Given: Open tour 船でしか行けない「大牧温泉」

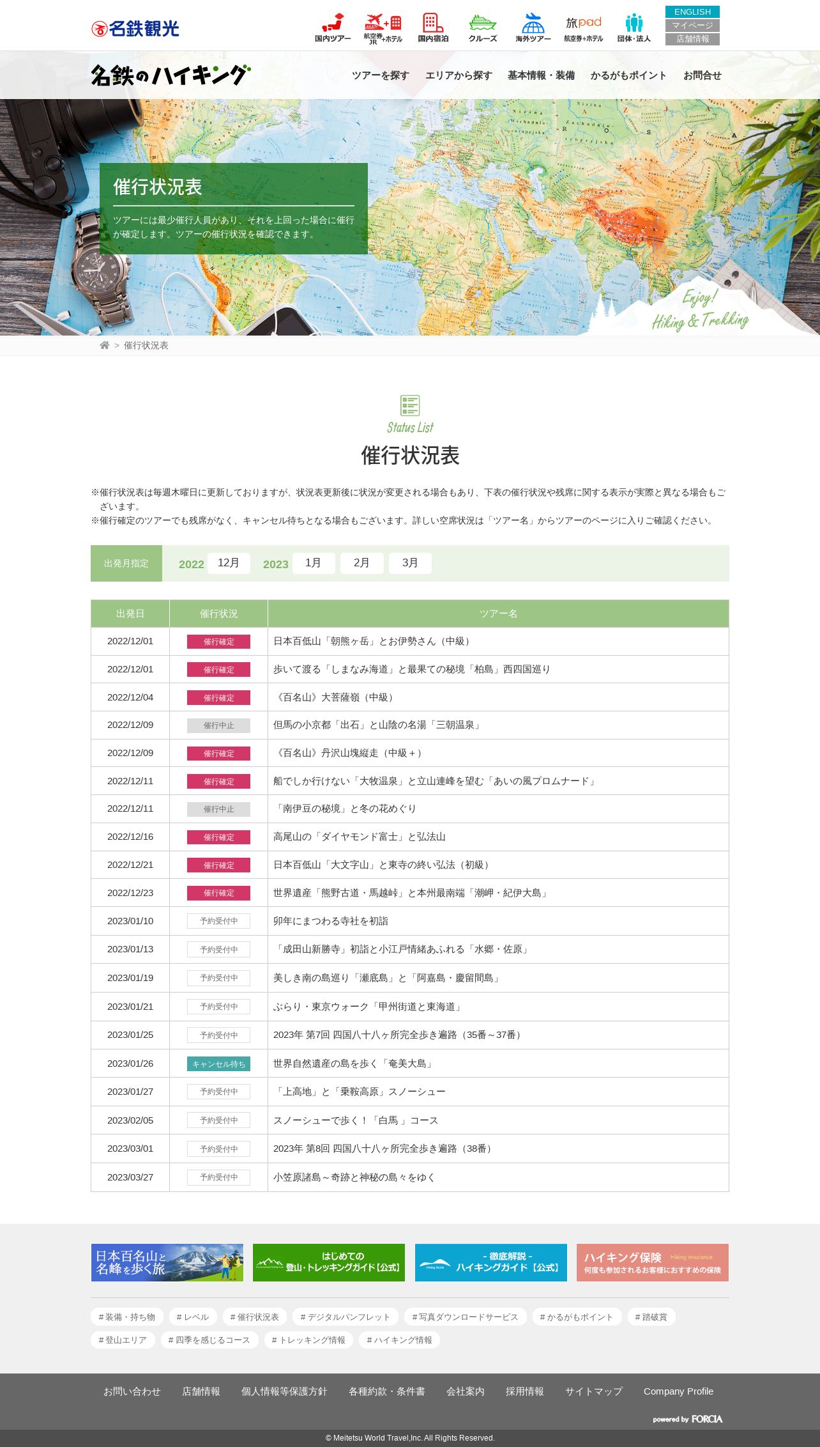Looking at the screenshot, I should (436, 781).
